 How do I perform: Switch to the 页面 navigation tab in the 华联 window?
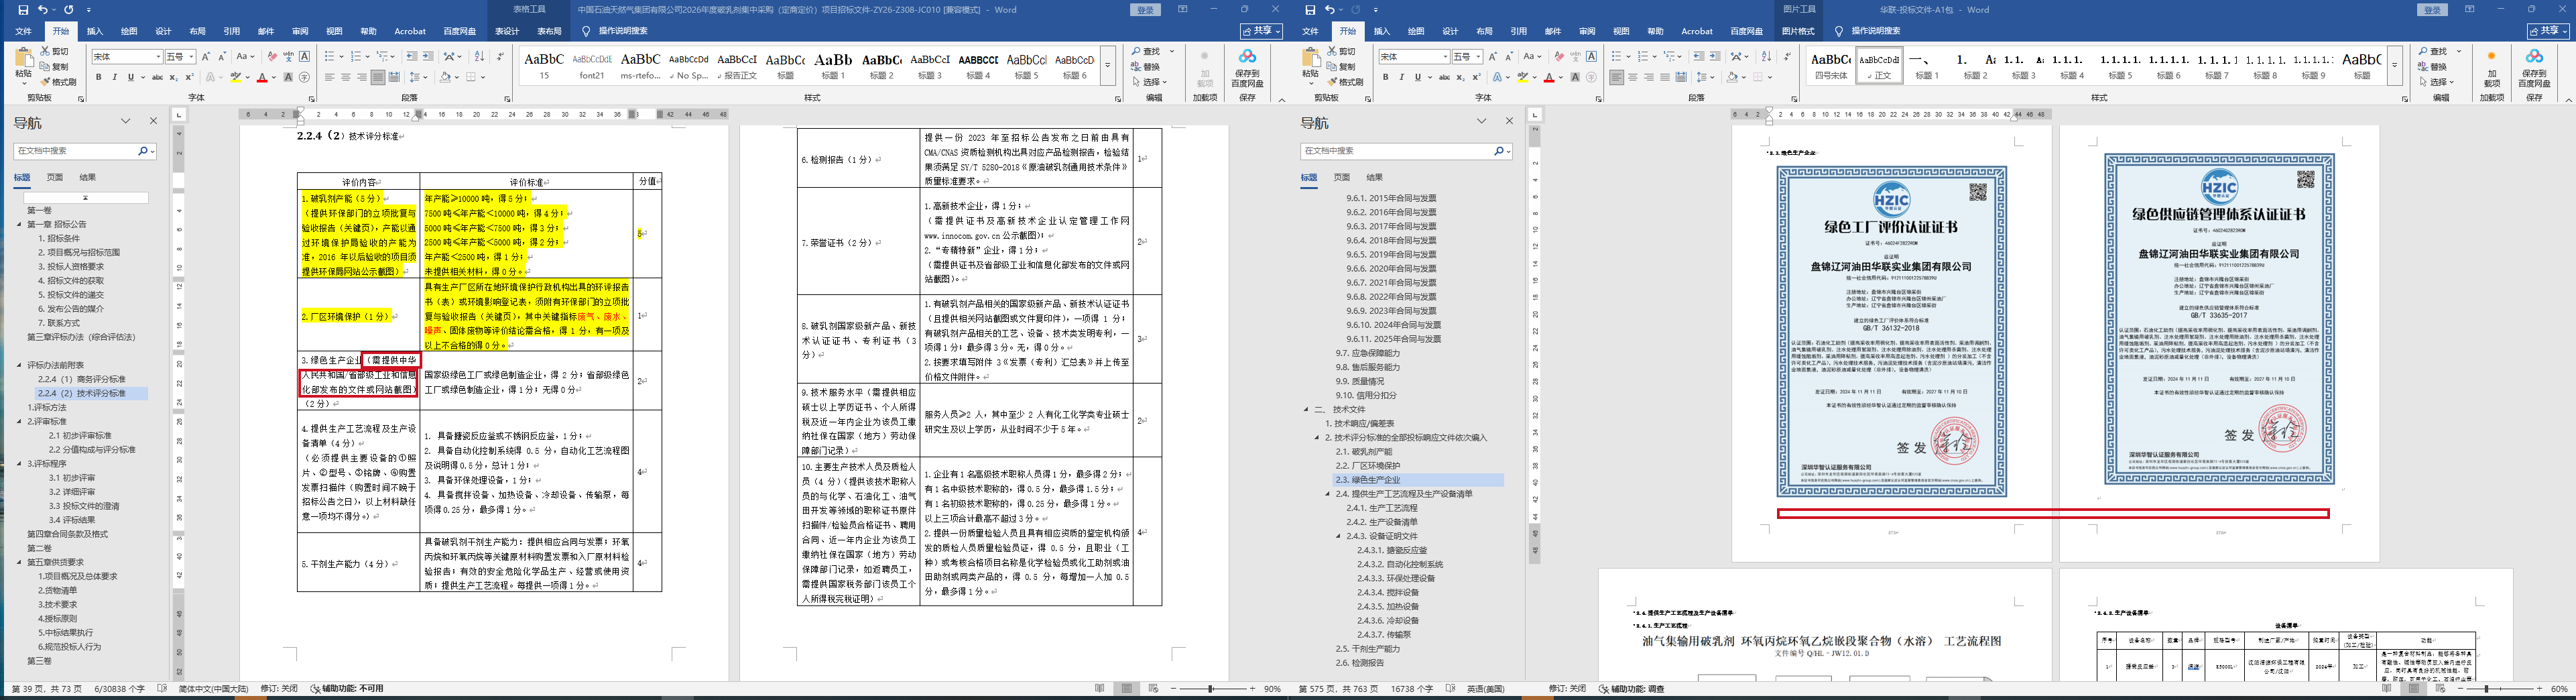[x=1341, y=177]
